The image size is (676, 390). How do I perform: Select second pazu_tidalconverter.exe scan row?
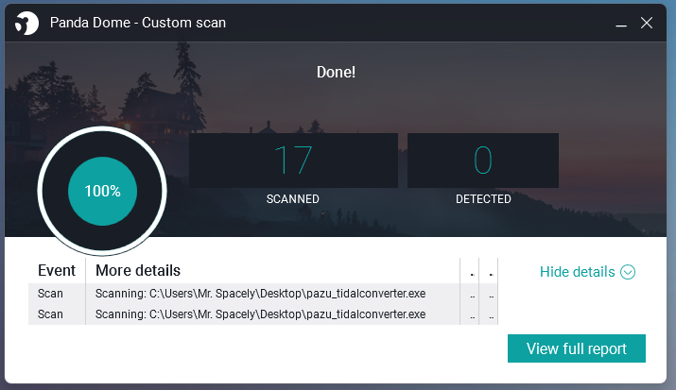[263, 314]
